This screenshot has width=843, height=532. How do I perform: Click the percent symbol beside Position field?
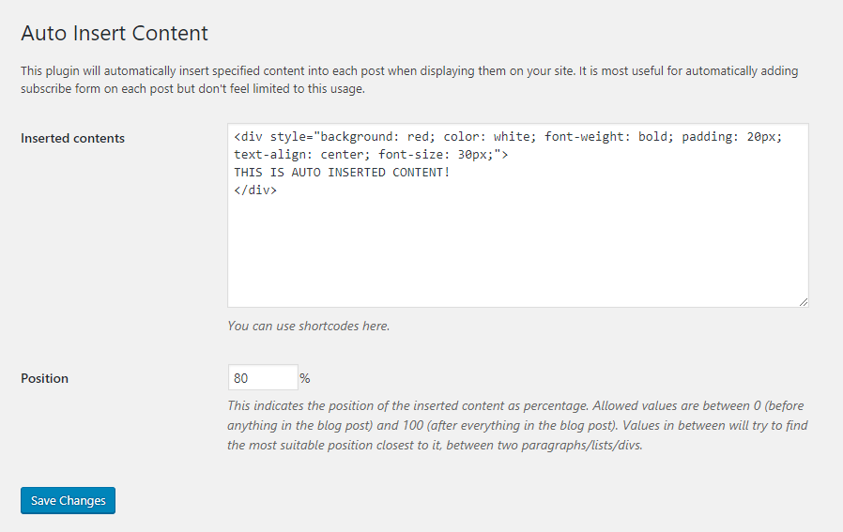[305, 378]
